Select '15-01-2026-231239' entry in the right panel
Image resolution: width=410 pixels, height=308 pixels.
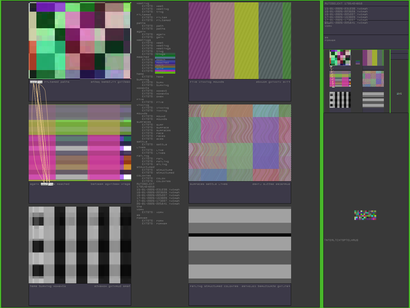[346, 9]
